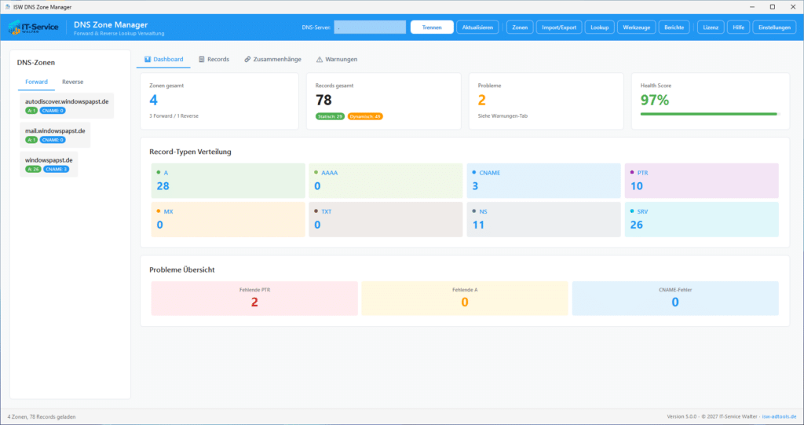Click the Health Score progress bar

[710, 114]
